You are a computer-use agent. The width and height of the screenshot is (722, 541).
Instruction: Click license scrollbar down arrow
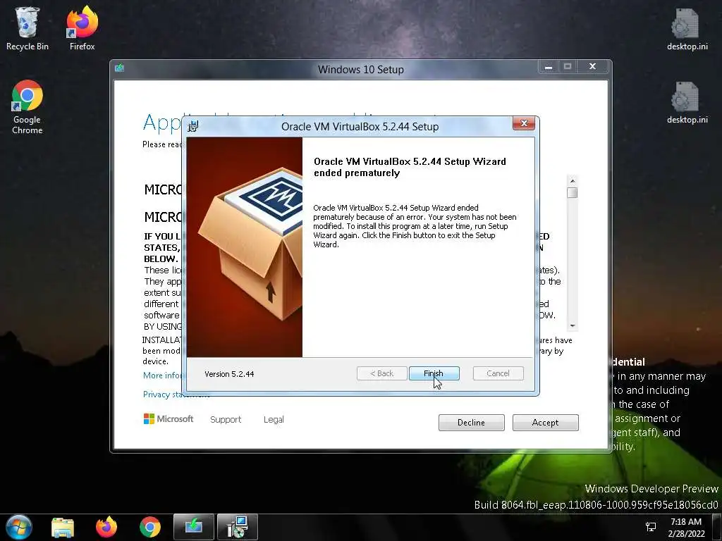(573, 325)
